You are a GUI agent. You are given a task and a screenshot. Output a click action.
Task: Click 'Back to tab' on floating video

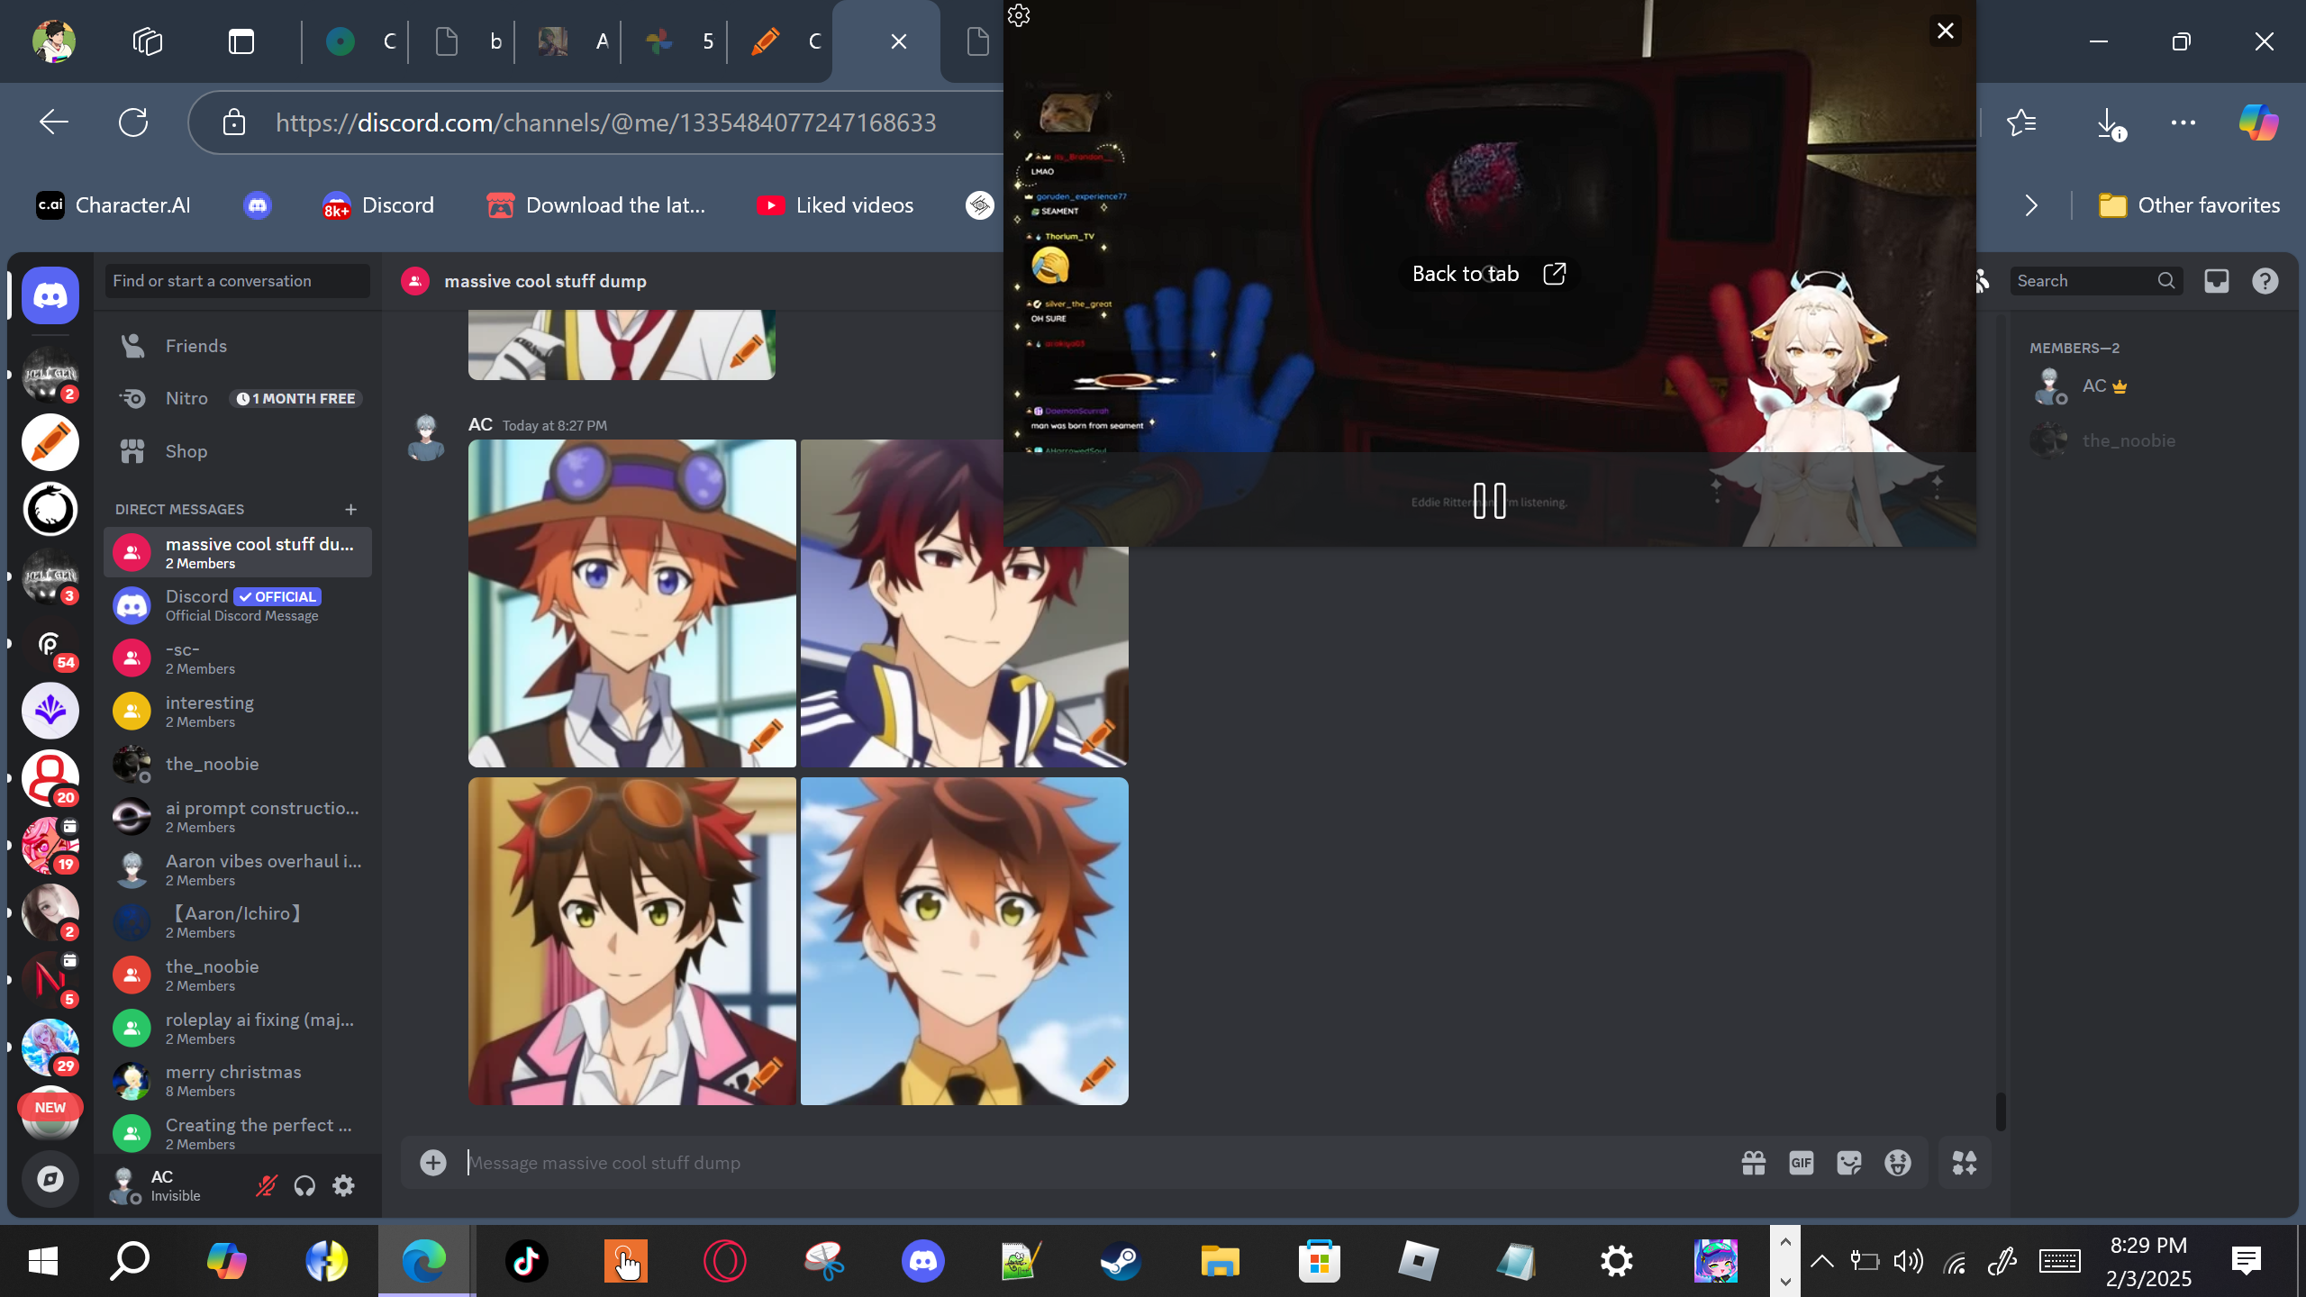[x=1489, y=274]
